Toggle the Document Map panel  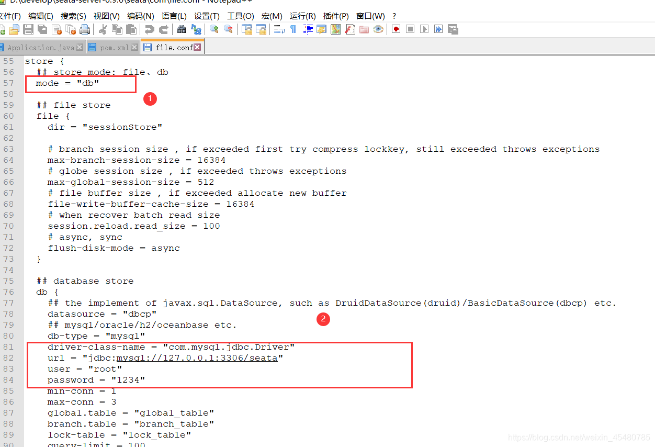(336, 29)
